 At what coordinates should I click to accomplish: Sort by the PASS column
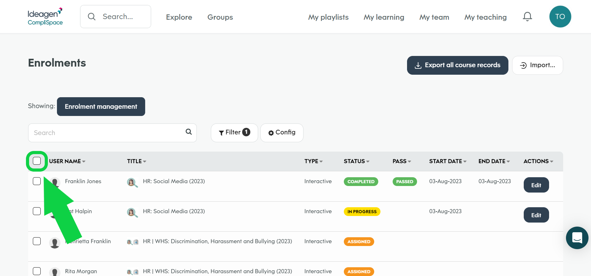tap(402, 161)
